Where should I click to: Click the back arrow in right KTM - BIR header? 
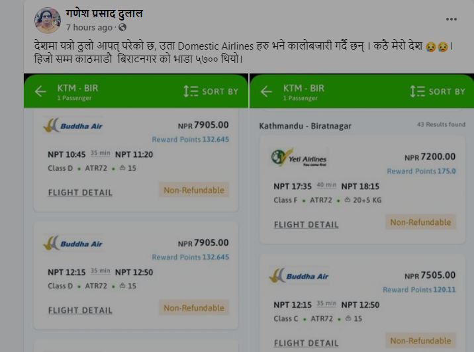pyautogui.click(x=267, y=91)
